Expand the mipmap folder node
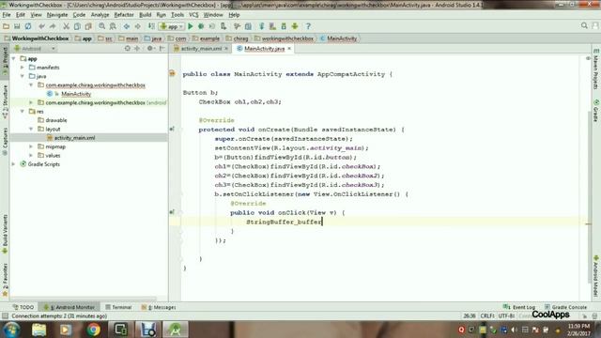 31,146
